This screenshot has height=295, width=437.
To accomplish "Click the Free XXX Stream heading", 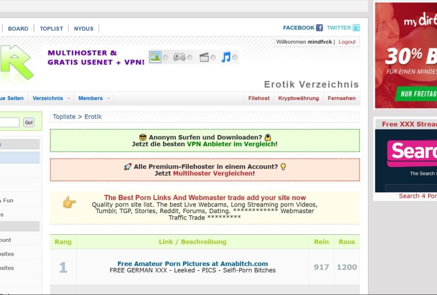I will (x=409, y=124).
